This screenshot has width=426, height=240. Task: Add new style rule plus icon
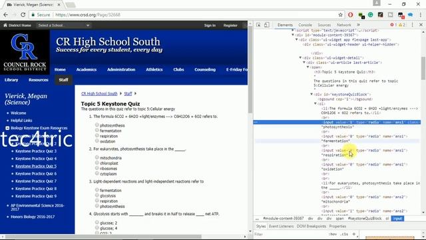(x=353, y=234)
